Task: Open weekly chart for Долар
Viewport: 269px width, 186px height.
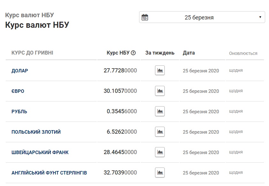Action: [x=160, y=71]
